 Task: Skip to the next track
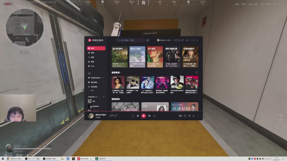point(149,116)
